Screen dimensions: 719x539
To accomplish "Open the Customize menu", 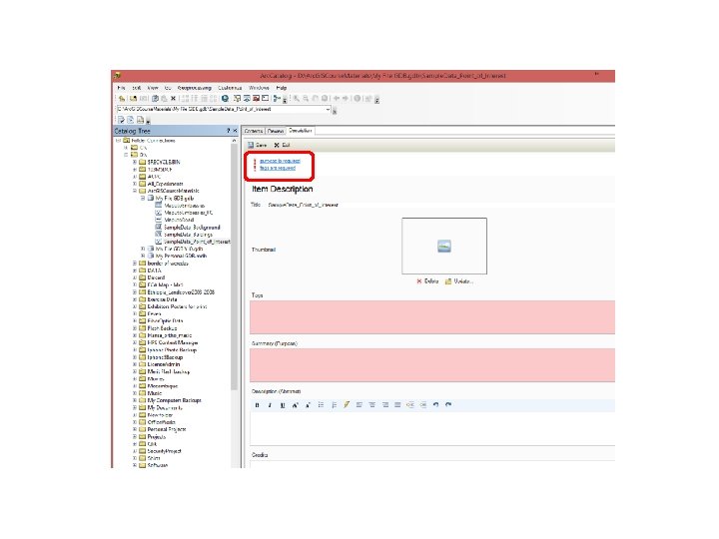I will click(230, 88).
